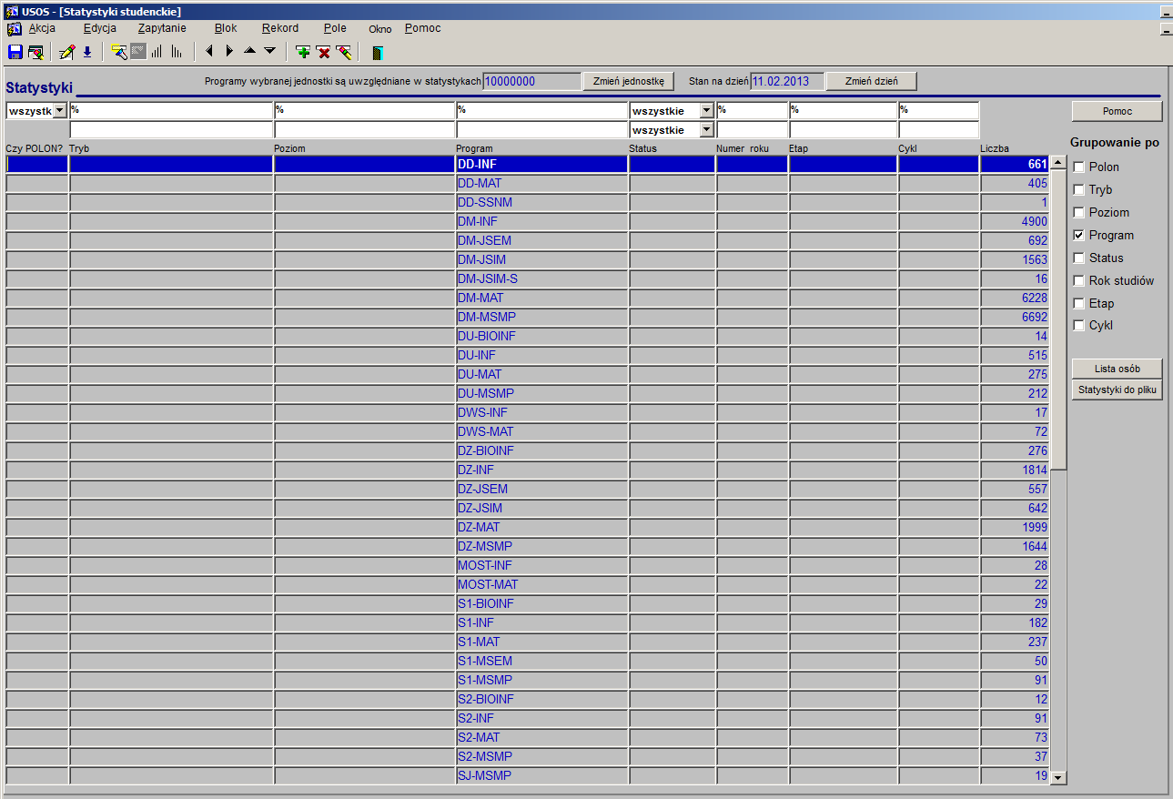Click the blue download arrow toolbar icon
This screenshot has width=1173, height=799.
87,52
